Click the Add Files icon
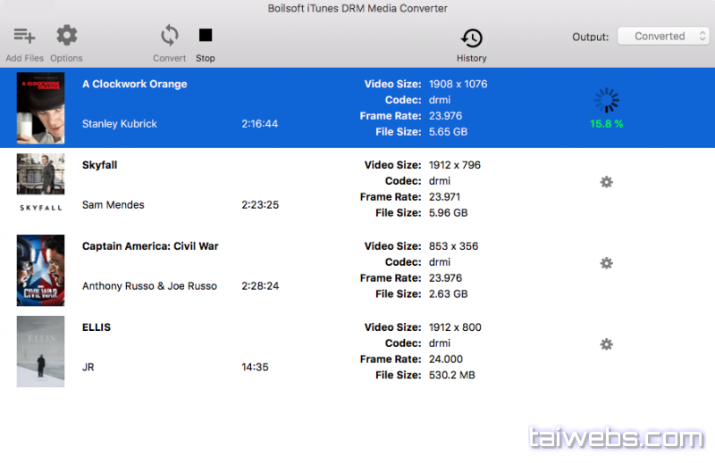Viewport: 715px width, 463px height. 24,36
